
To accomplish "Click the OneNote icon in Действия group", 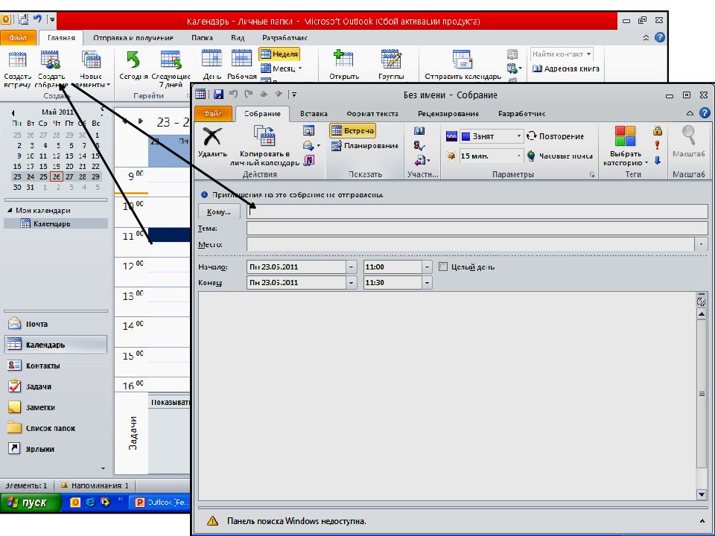I will [309, 160].
